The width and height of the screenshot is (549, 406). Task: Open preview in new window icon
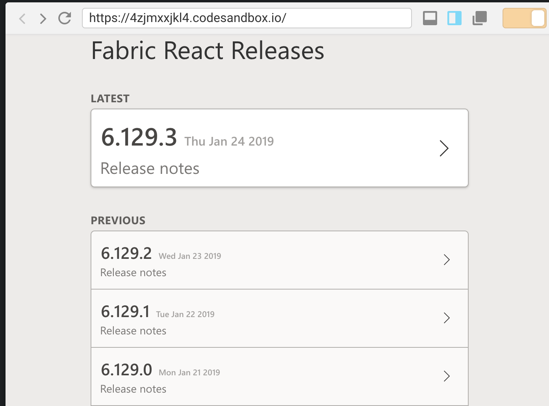[480, 18]
